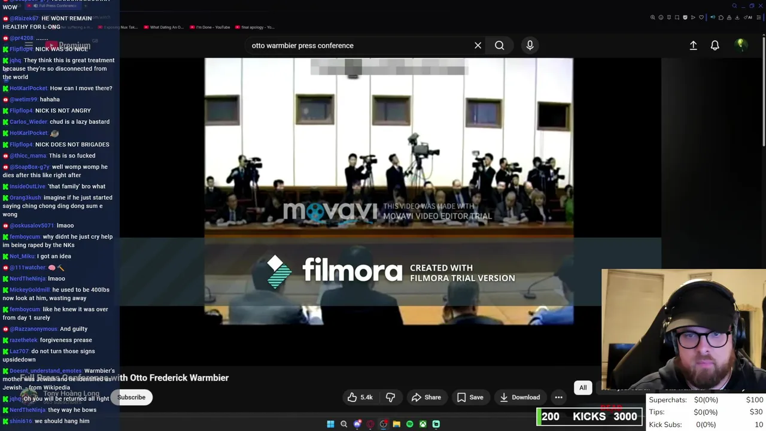Select the All filter chip

[x=583, y=388]
